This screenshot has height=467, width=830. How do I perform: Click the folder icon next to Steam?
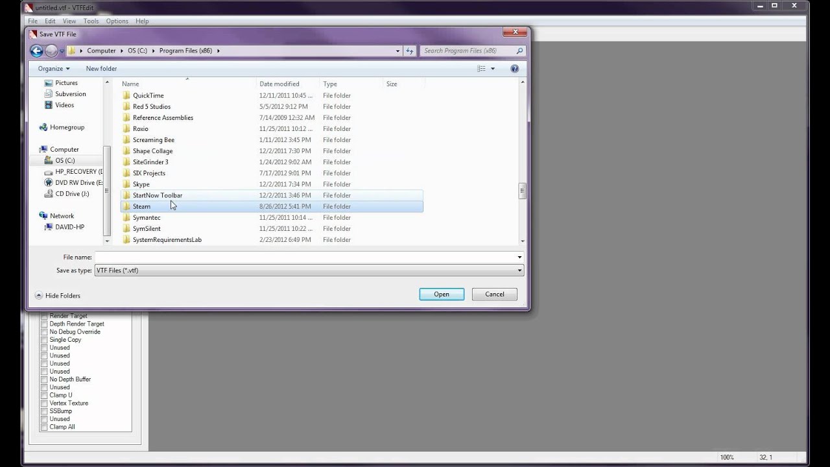(x=126, y=206)
